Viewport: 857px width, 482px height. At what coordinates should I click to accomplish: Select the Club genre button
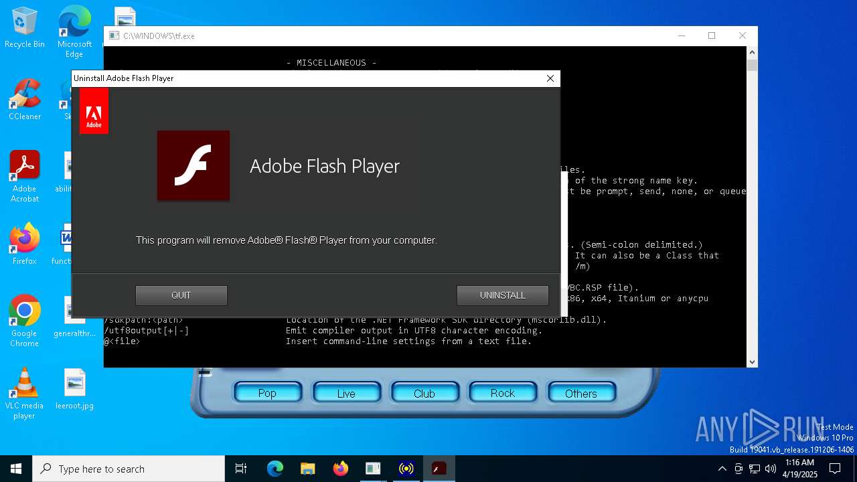[424, 393]
